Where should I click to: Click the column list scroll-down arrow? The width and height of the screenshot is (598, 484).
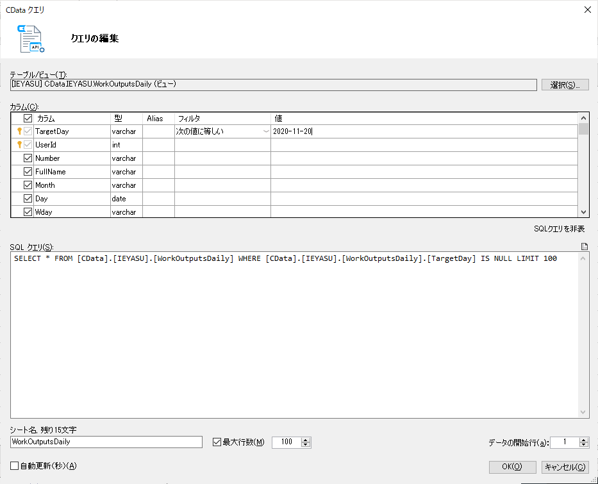(x=583, y=212)
